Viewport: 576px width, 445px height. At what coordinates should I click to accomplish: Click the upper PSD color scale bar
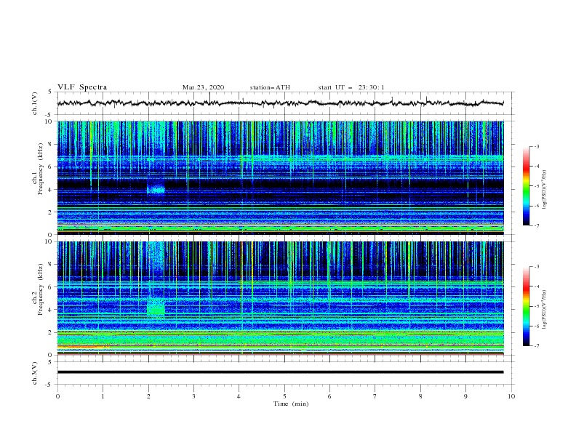pos(527,186)
